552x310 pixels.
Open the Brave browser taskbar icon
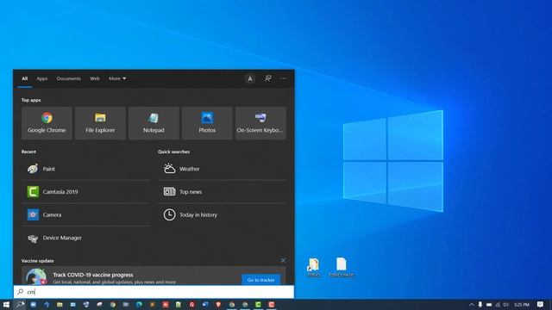point(218,304)
